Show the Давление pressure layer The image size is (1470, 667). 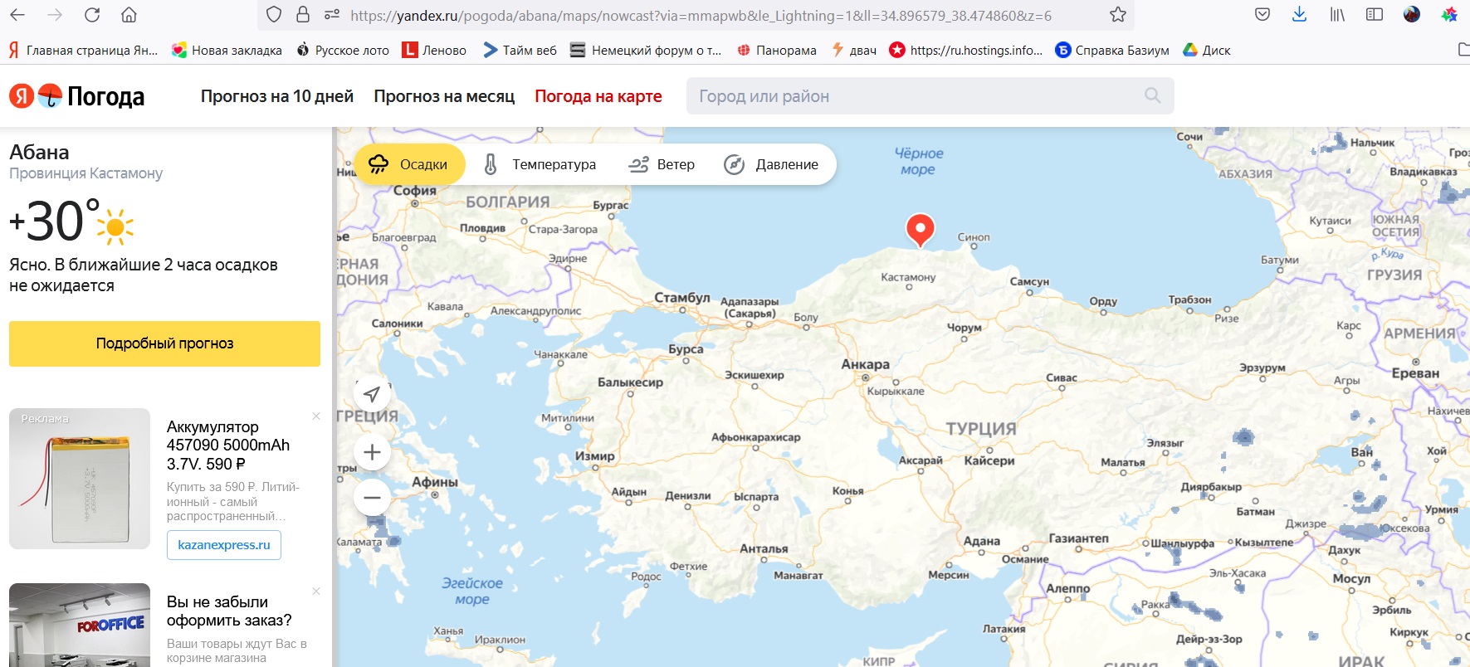(x=771, y=164)
